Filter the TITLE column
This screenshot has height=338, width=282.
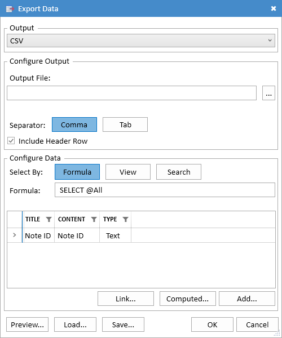49,219
